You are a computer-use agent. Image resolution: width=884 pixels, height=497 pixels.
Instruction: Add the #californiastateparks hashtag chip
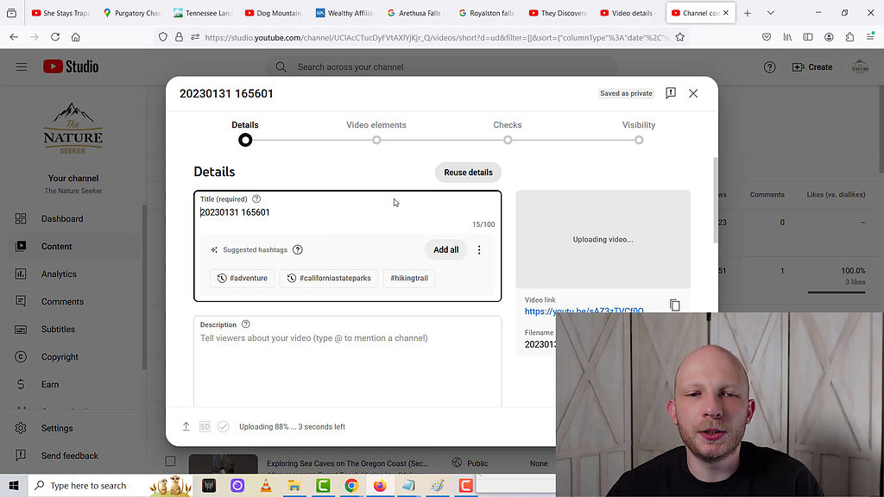pos(329,279)
